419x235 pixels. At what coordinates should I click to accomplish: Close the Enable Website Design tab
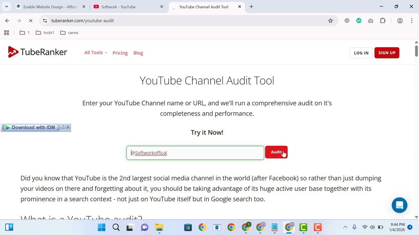[84, 7]
